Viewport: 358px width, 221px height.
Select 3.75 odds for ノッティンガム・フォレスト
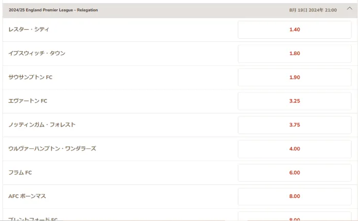coord(295,125)
